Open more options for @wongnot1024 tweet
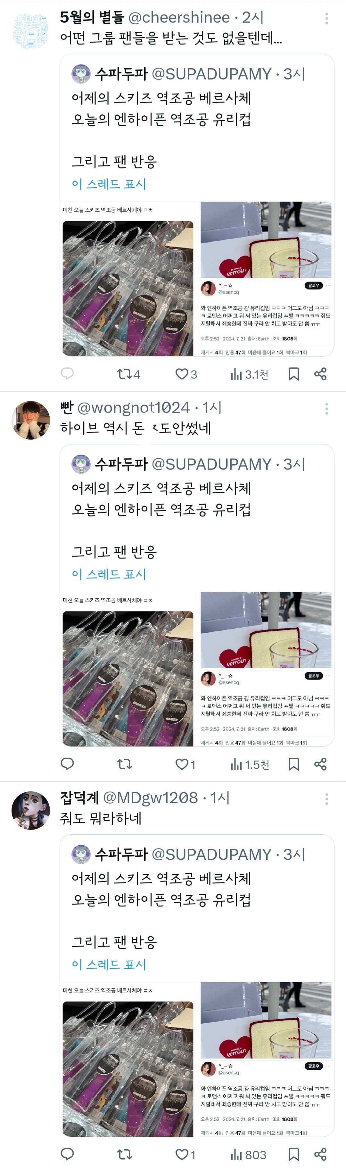This screenshot has width=346, height=1172. click(x=326, y=409)
